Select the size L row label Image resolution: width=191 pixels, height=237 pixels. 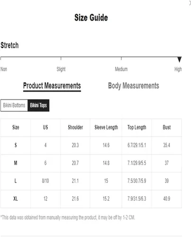(16, 181)
